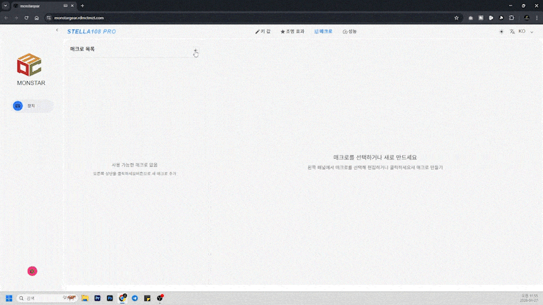Open the 키 값 (key value) tab
The image size is (543, 305).
tap(263, 31)
